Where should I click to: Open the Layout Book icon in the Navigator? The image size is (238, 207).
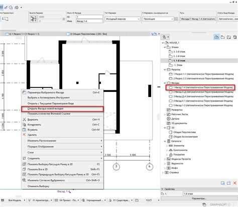[229, 37]
